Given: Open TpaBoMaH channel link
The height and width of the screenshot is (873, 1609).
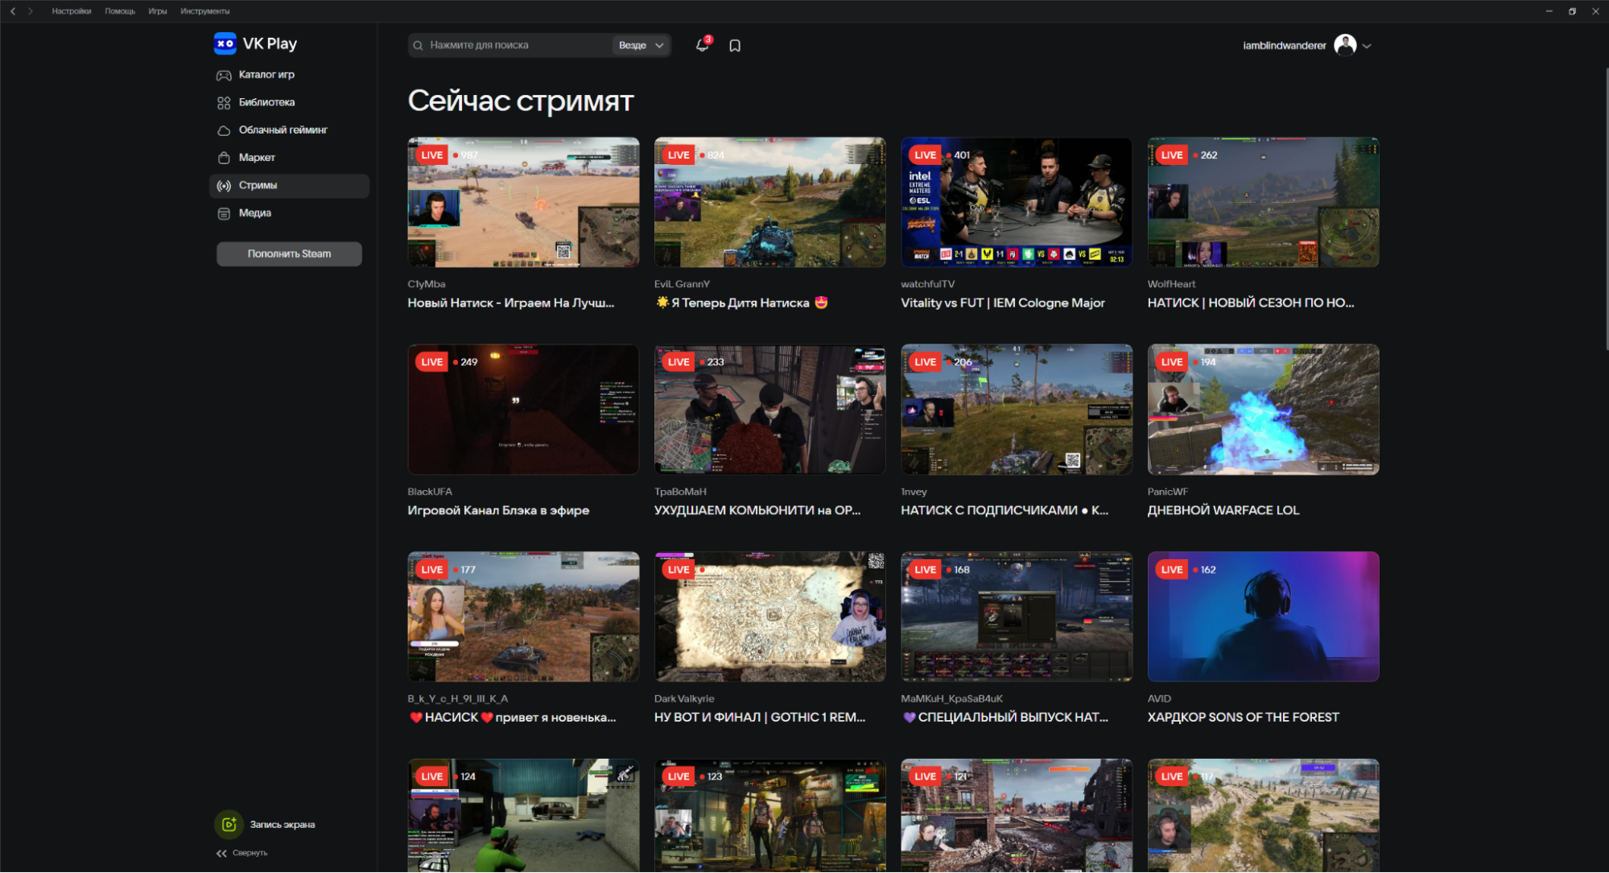Looking at the screenshot, I should pyautogui.click(x=680, y=492).
